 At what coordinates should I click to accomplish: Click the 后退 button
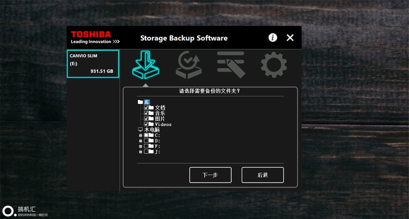263,175
